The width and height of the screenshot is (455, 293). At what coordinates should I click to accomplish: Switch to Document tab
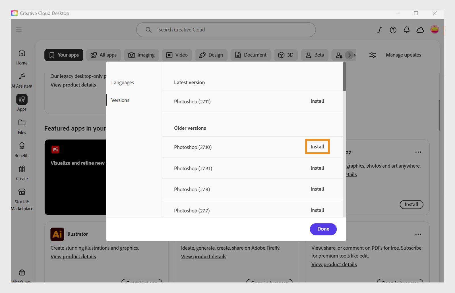pyautogui.click(x=251, y=55)
